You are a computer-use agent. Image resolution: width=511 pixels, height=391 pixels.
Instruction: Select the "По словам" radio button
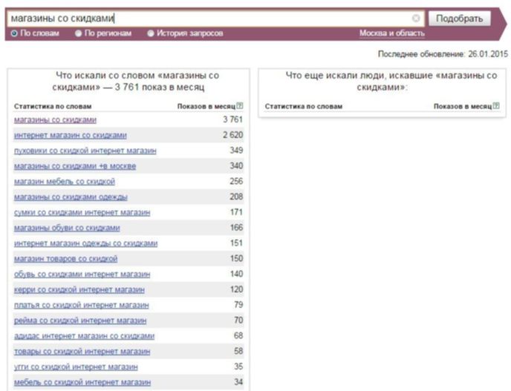pos(14,33)
